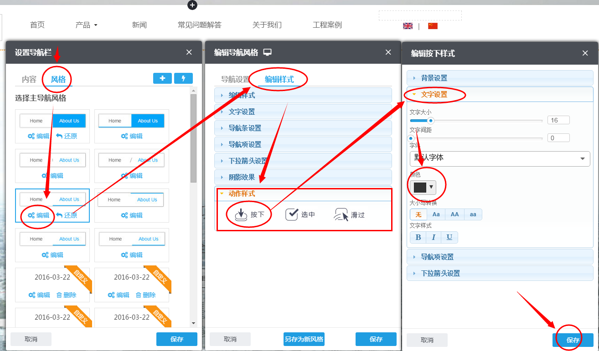
Task: Click the 文字大小 value input showing 16
Action: 558,120
